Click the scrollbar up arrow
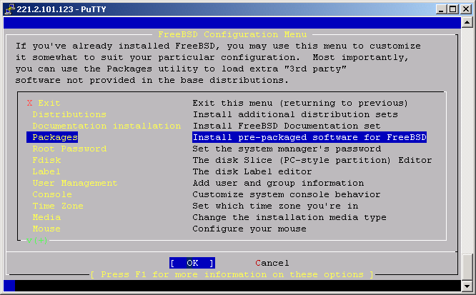The height and width of the screenshot is (295, 476). click(x=467, y=22)
